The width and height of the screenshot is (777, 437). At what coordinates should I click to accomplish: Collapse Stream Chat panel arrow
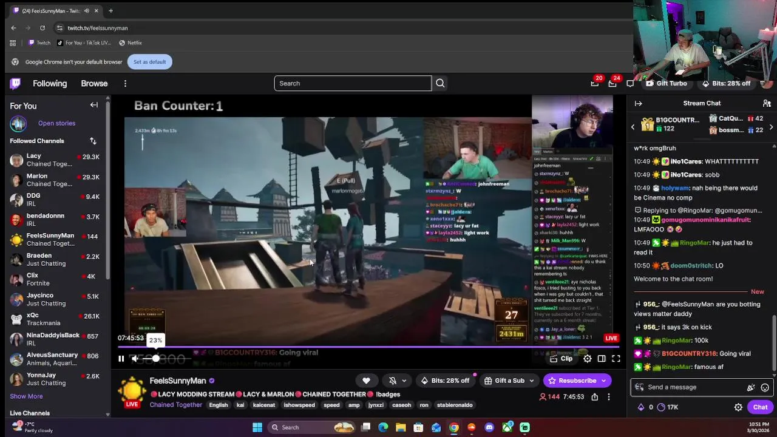coord(638,103)
